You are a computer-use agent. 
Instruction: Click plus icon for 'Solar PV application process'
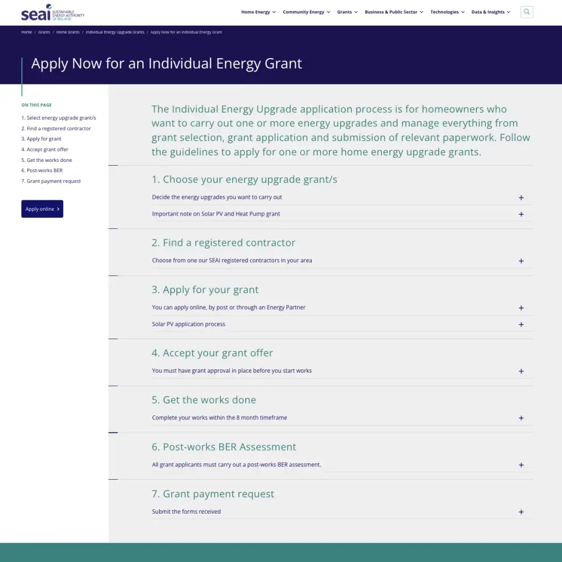[521, 324]
